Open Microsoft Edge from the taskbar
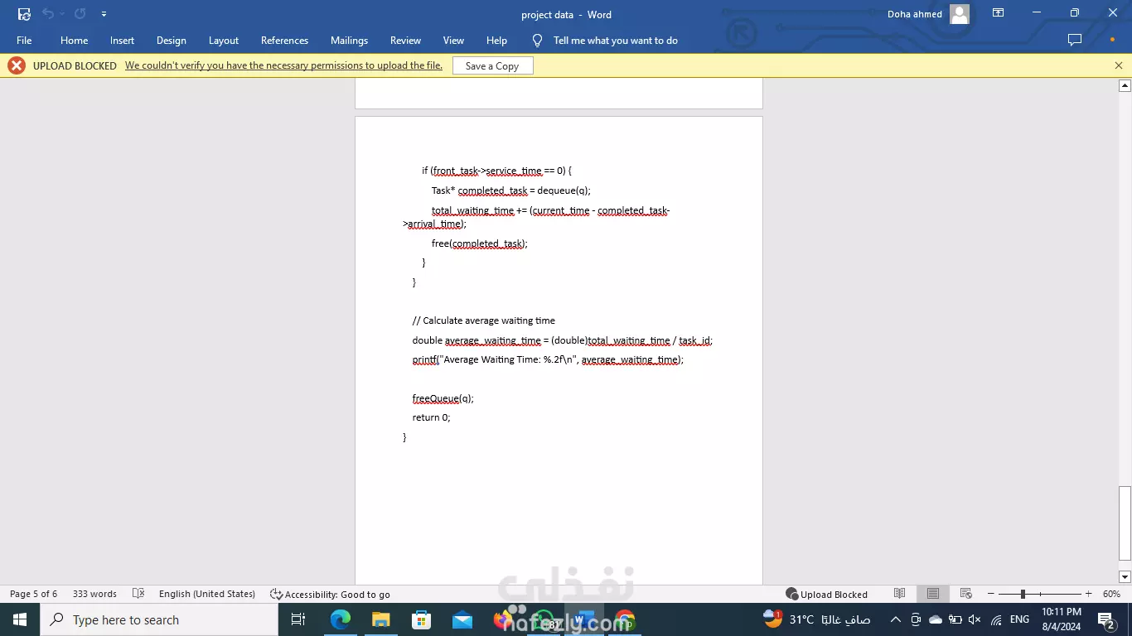The width and height of the screenshot is (1132, 636). pos(340,619)
